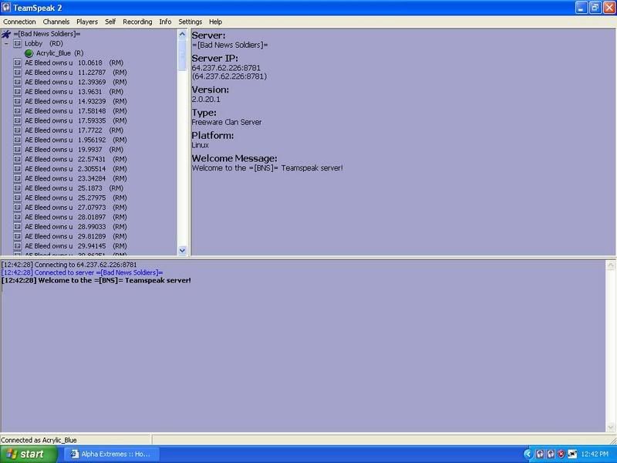This screenshot has height=463, width=617.
Task: Click the channel list scroll down arrow
Action: tap(182, 250)
